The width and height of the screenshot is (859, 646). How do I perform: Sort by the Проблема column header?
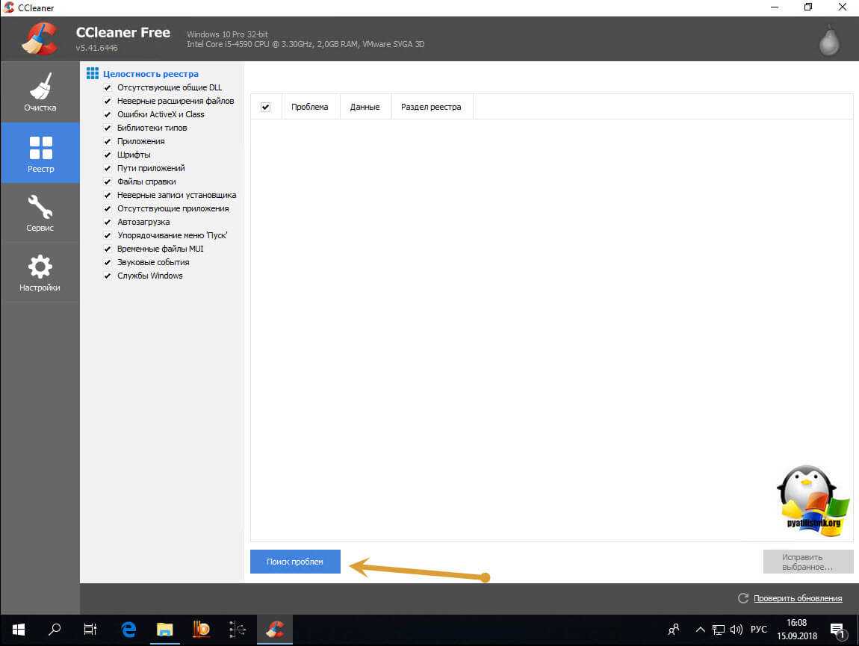309,107
